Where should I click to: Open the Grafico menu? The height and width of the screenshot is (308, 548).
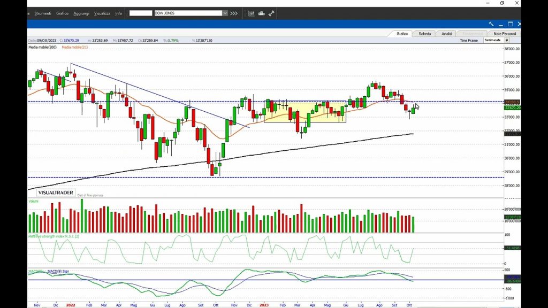click(62, 13)
